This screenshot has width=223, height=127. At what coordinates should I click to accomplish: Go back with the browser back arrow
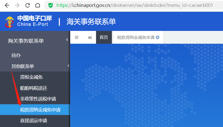point(7,5)
